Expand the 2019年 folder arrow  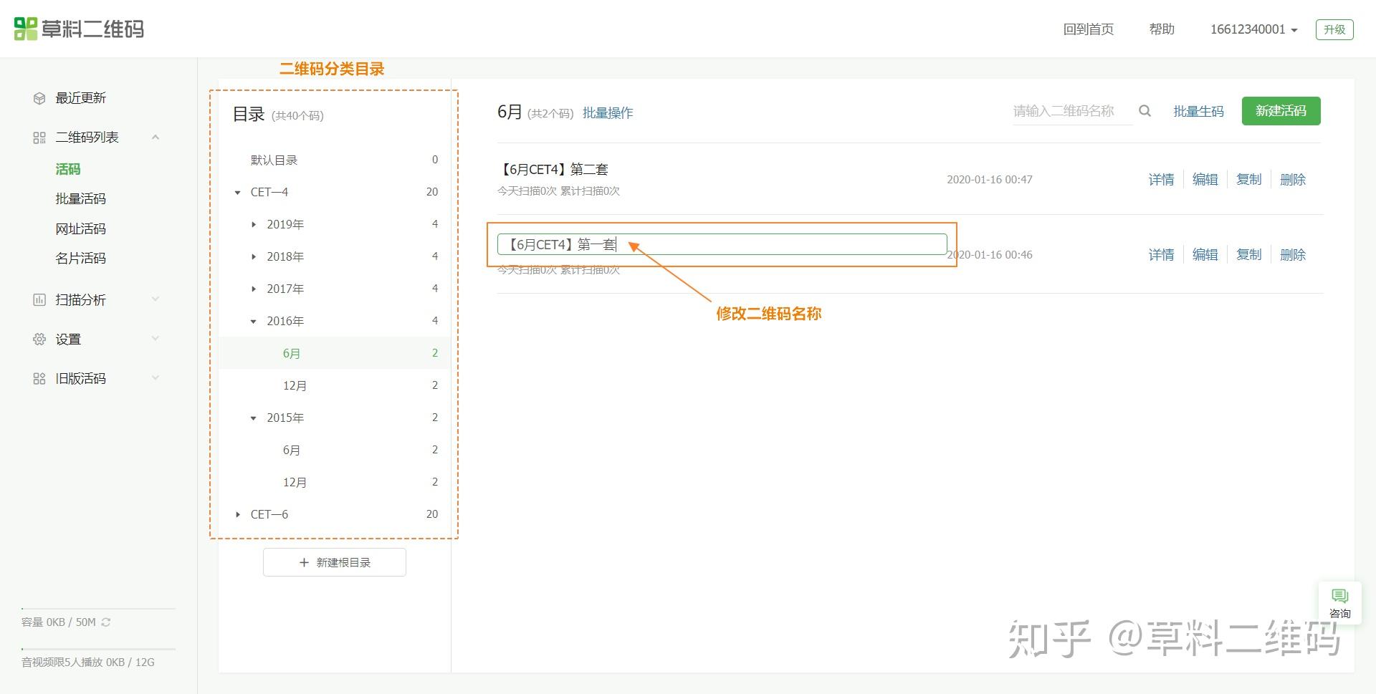(x=254, y=225)
